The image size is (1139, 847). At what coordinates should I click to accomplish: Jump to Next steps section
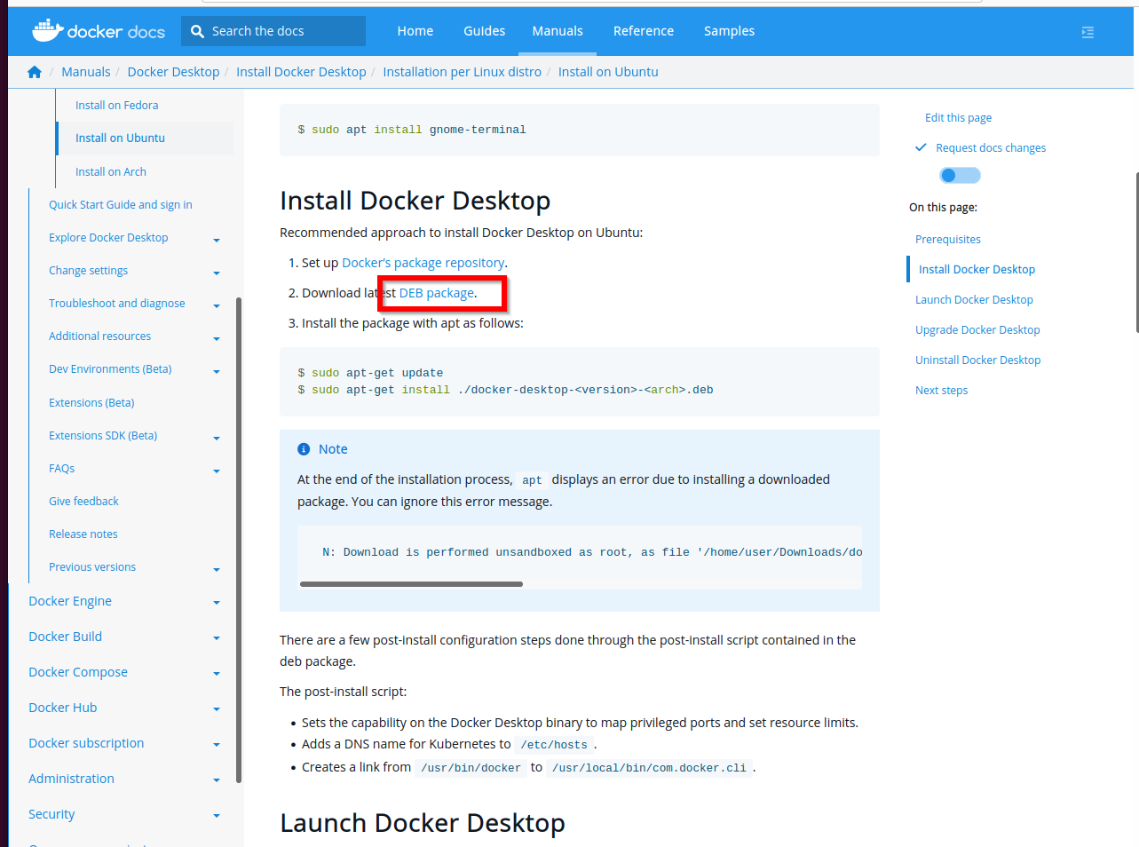coord(941,390)
